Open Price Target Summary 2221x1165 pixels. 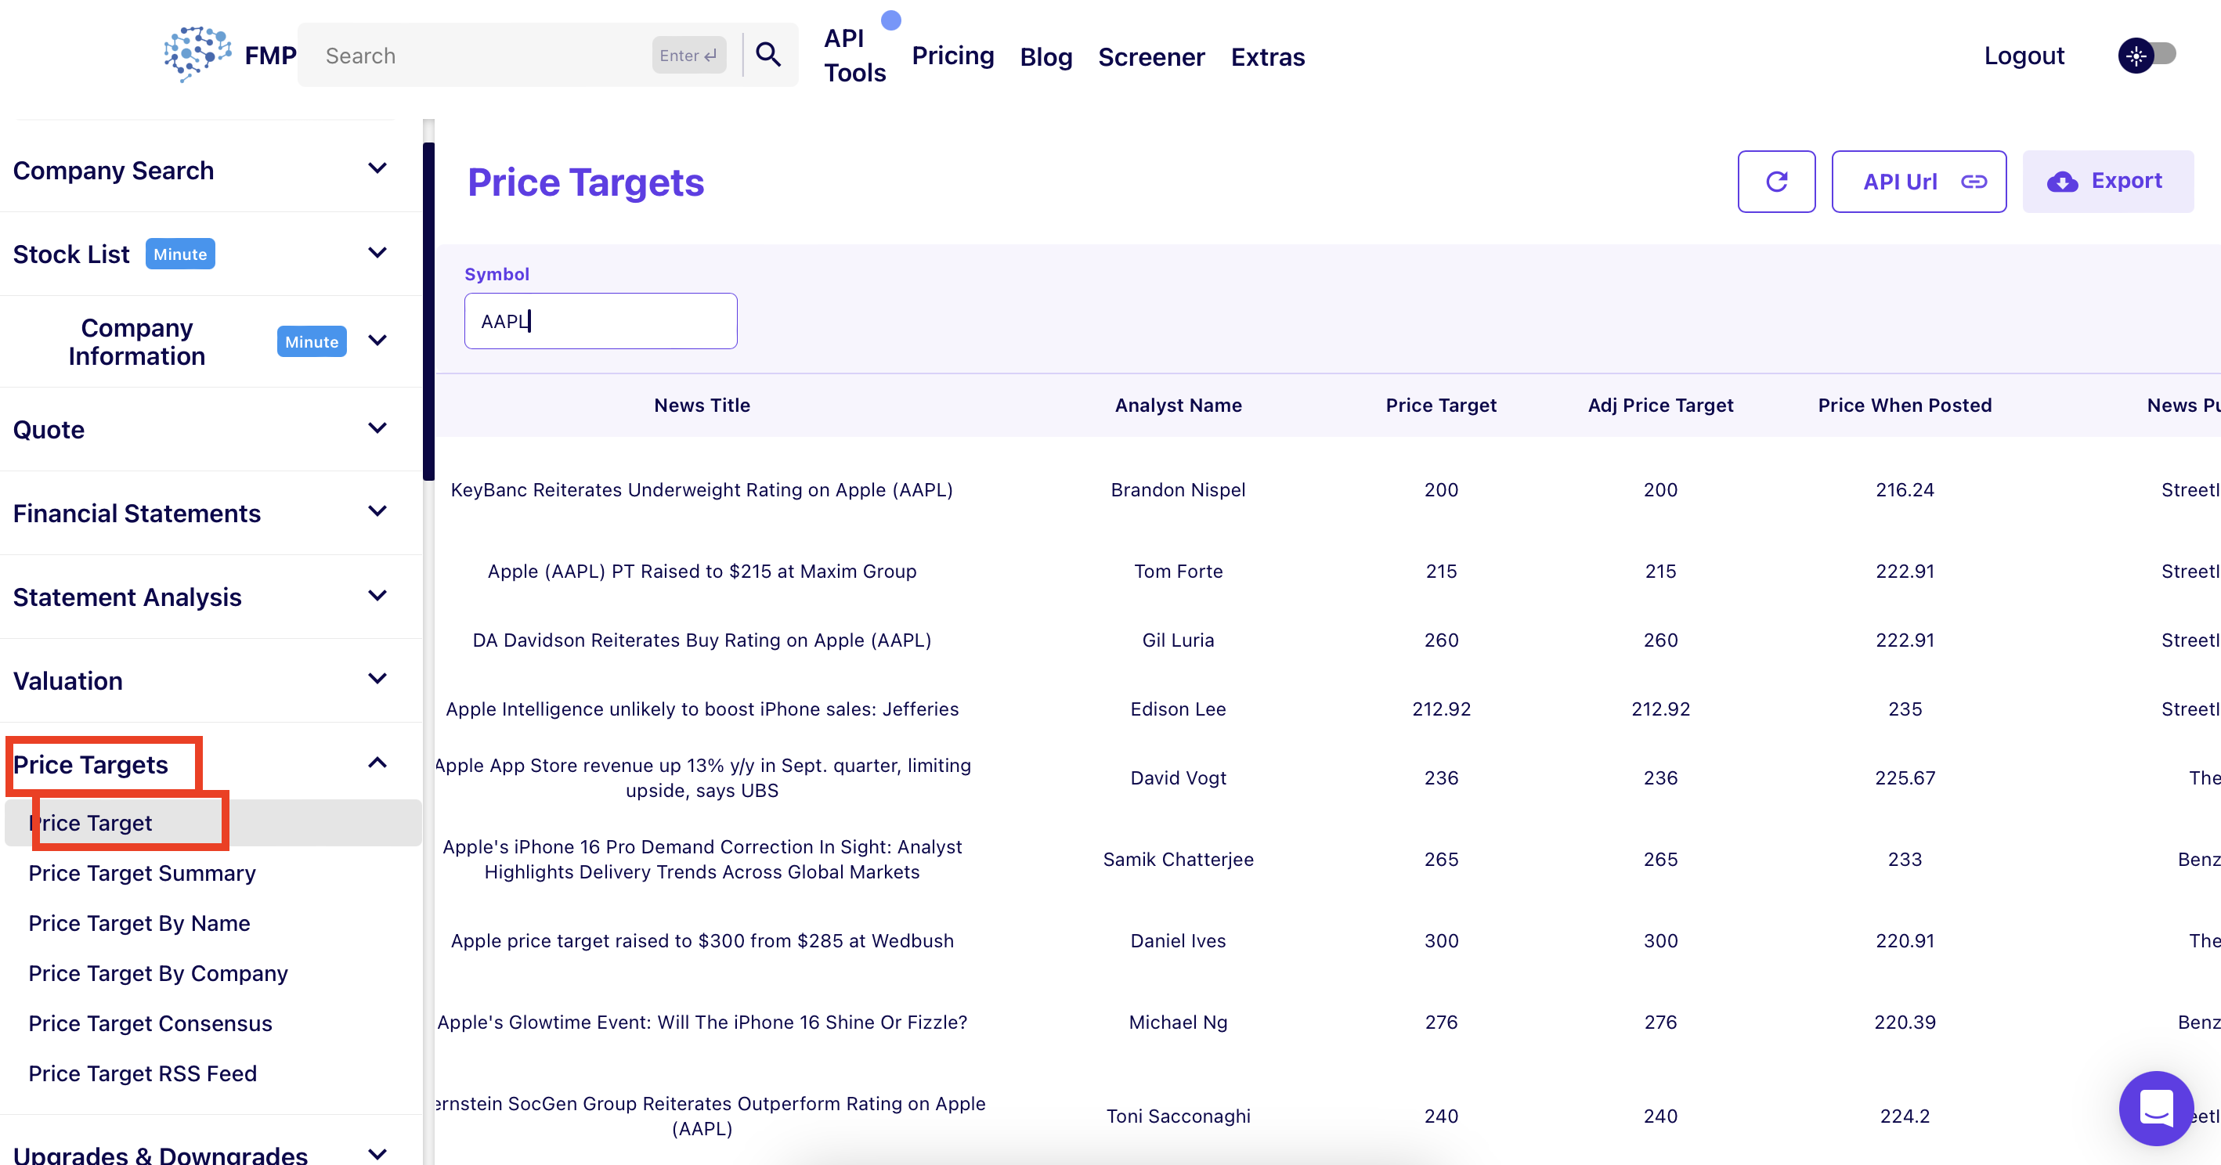click(x=143, y=873)
